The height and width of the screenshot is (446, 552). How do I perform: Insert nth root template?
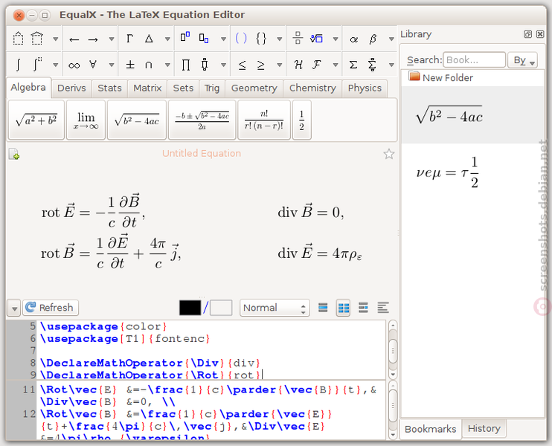[x=316, y=39]
